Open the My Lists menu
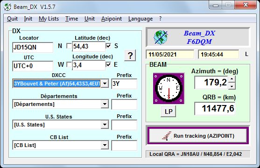The width and height of the screenshot is (260, 168). [49, 19]
